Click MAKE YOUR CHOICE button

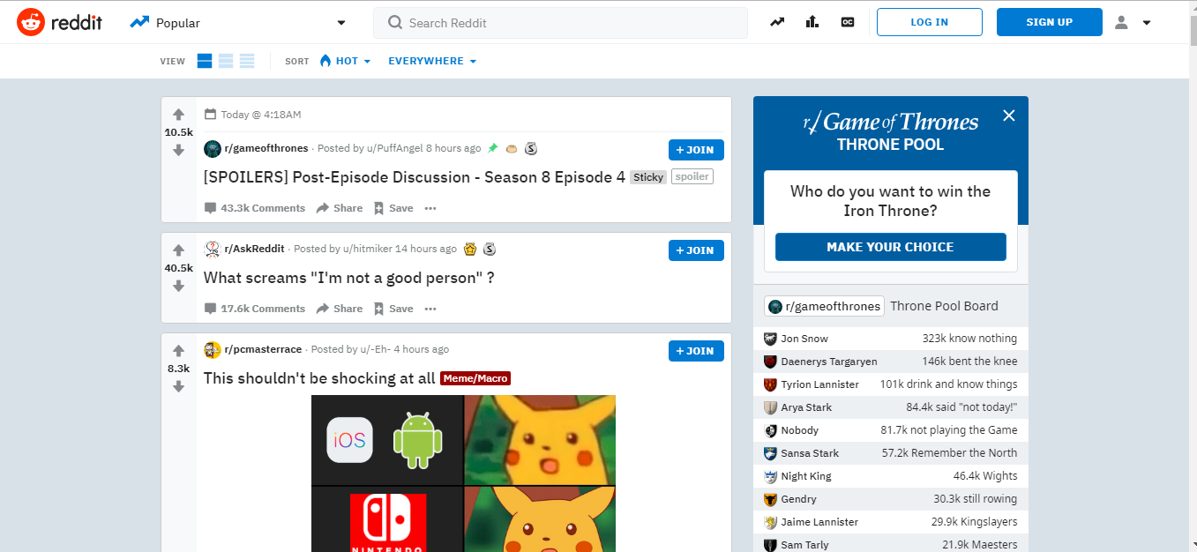click(891, 247)
